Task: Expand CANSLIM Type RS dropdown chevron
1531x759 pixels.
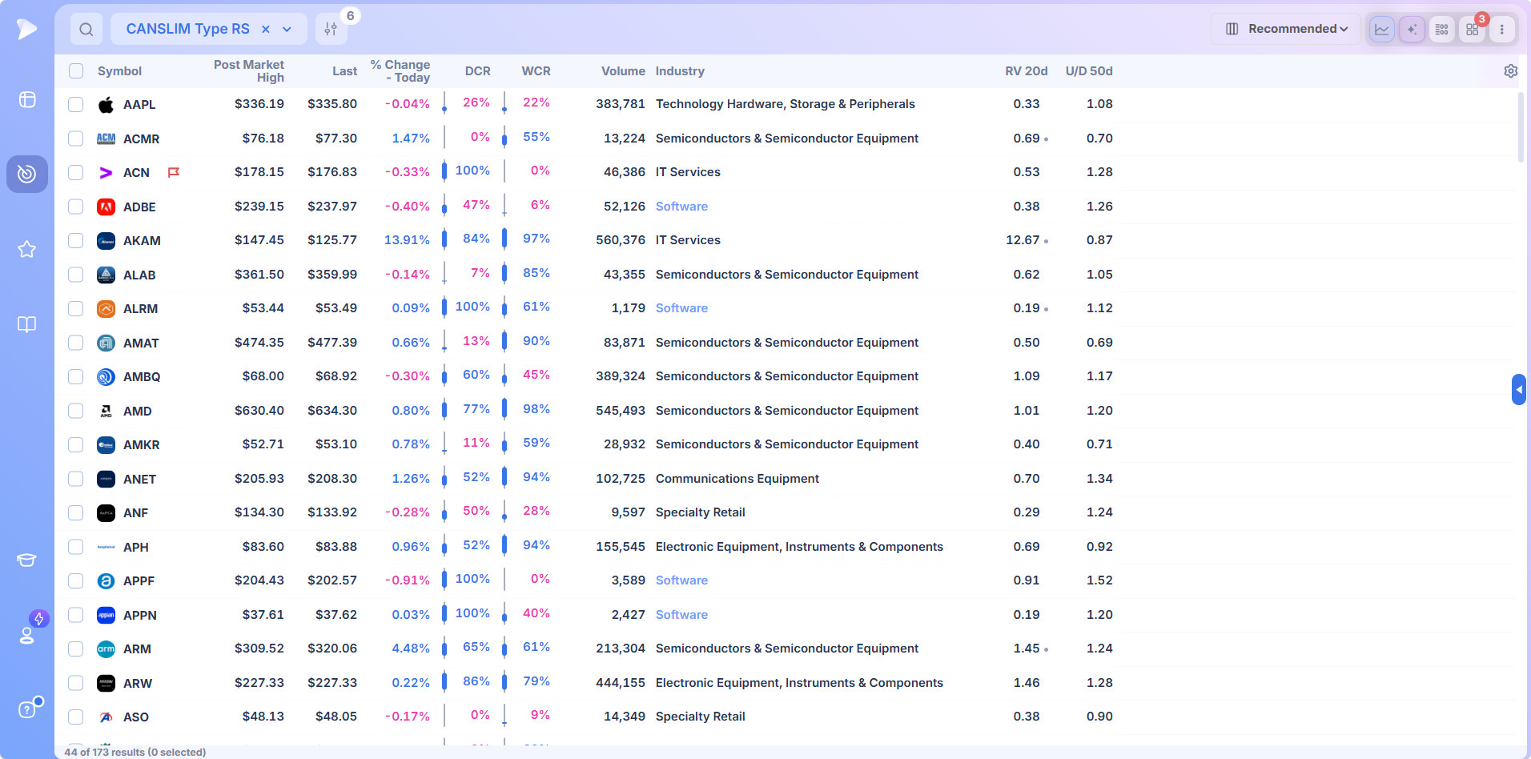Action: tap(287, 29)
